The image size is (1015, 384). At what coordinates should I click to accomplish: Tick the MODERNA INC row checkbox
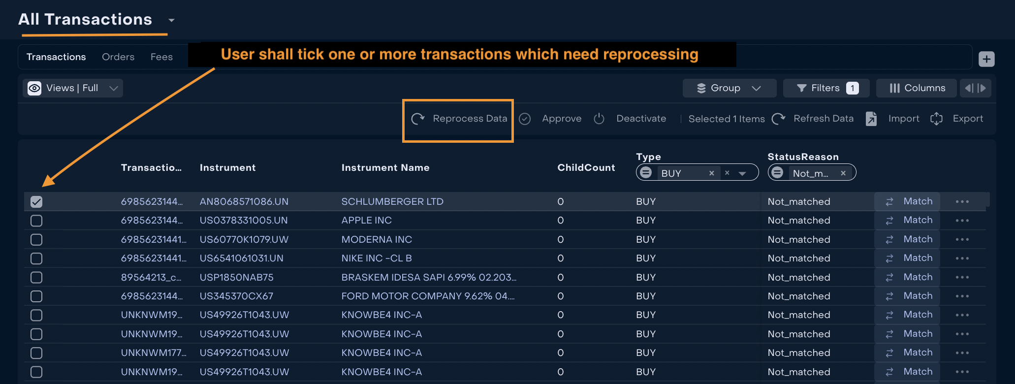[36, 240]
